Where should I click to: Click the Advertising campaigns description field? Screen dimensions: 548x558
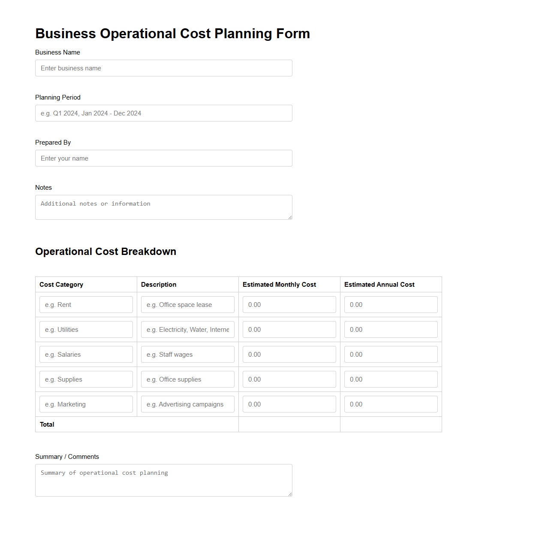(x=187, y=404)
